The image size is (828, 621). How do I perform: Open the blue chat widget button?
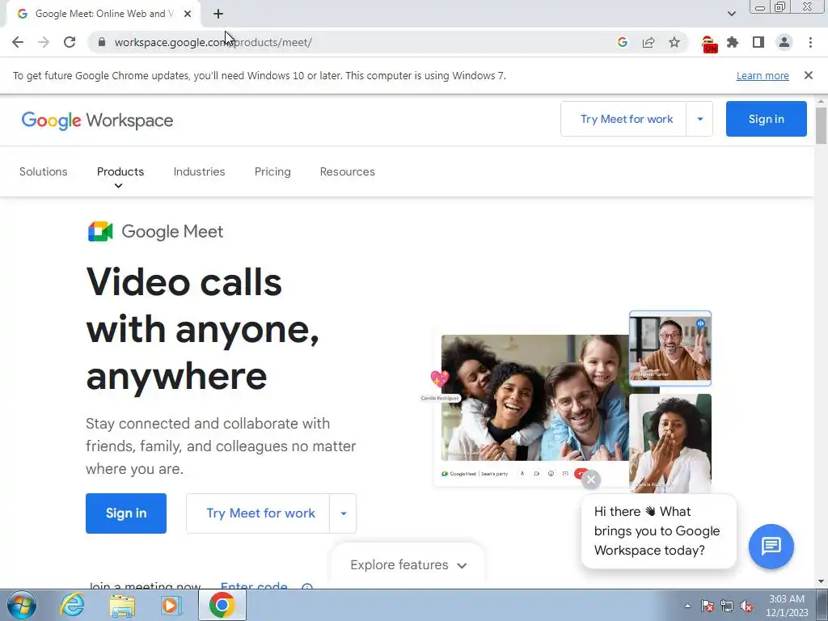771,547
